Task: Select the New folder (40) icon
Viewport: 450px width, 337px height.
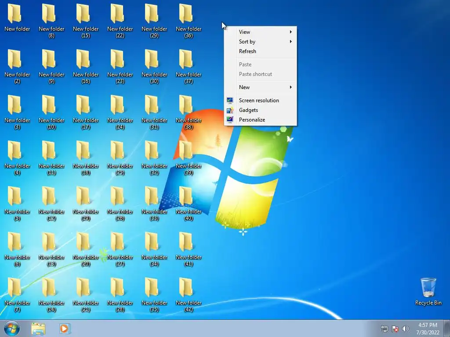Action: click(186, 196)
